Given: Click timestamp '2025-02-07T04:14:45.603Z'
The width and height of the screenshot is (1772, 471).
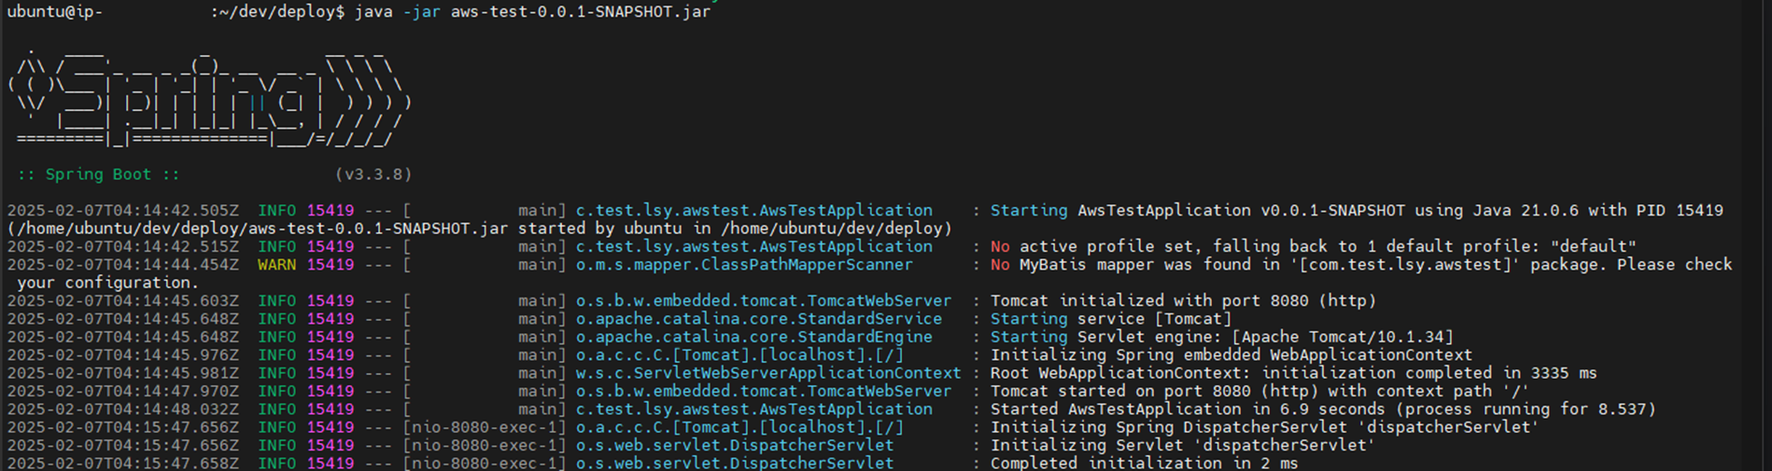Looking at the screenshot, I should [122, 301].
